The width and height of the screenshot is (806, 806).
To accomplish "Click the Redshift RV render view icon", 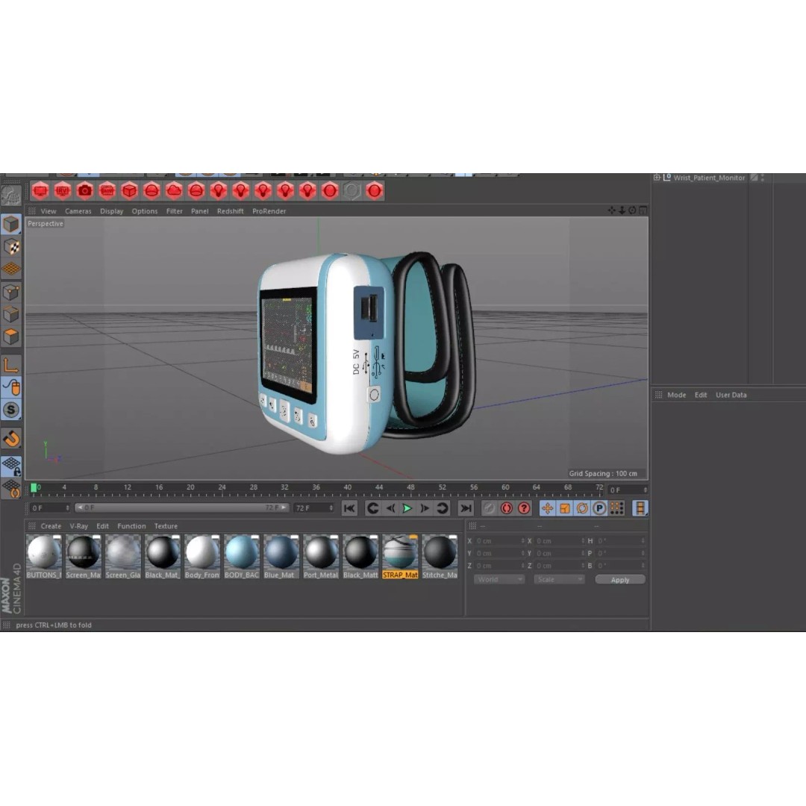I will (x=63, y=191).
